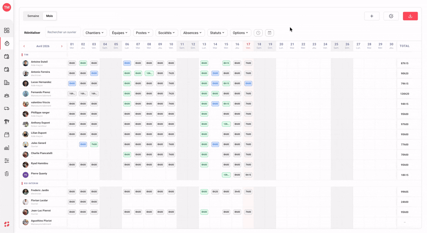Switch to the Mois view

pyautogui.click(x=49, y=16)
